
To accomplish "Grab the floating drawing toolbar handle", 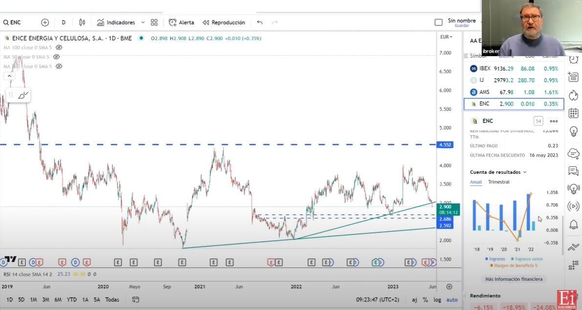I will [x=11, y=95].
